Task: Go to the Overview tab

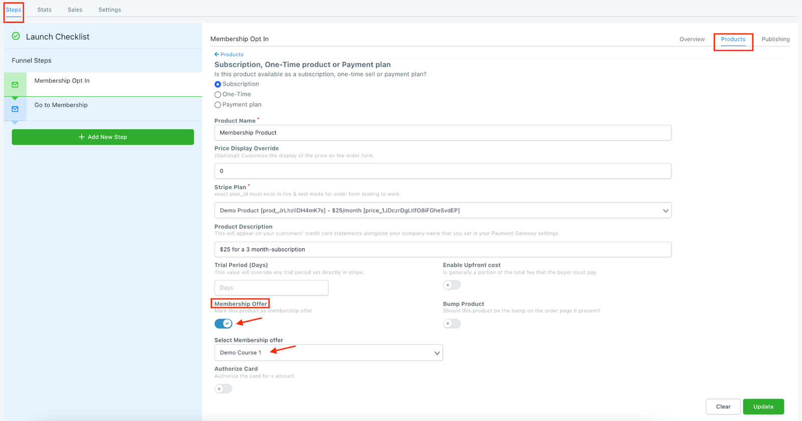Action: [692, 39]
